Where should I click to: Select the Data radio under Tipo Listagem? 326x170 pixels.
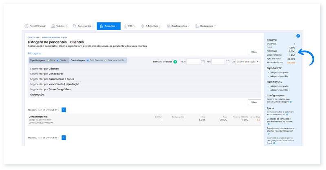pyautogui.click(x=48, y=60)
